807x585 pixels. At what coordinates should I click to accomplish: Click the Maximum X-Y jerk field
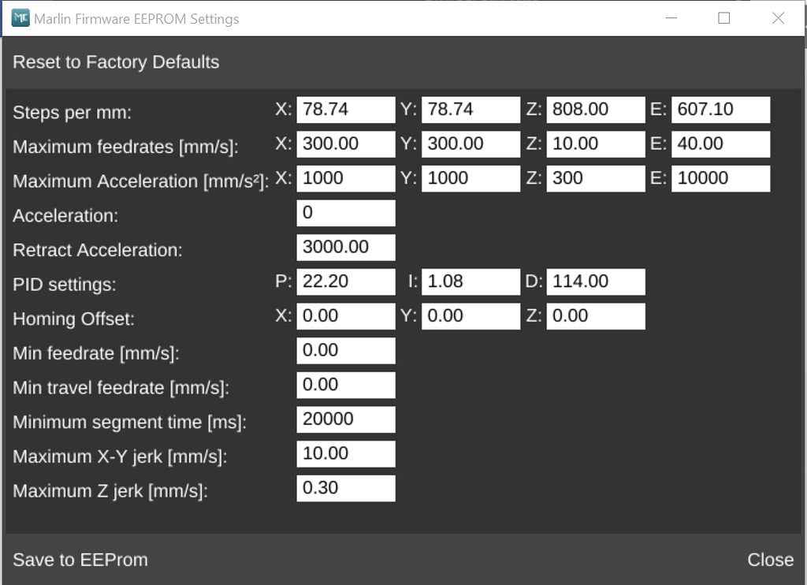click(345, 454)
